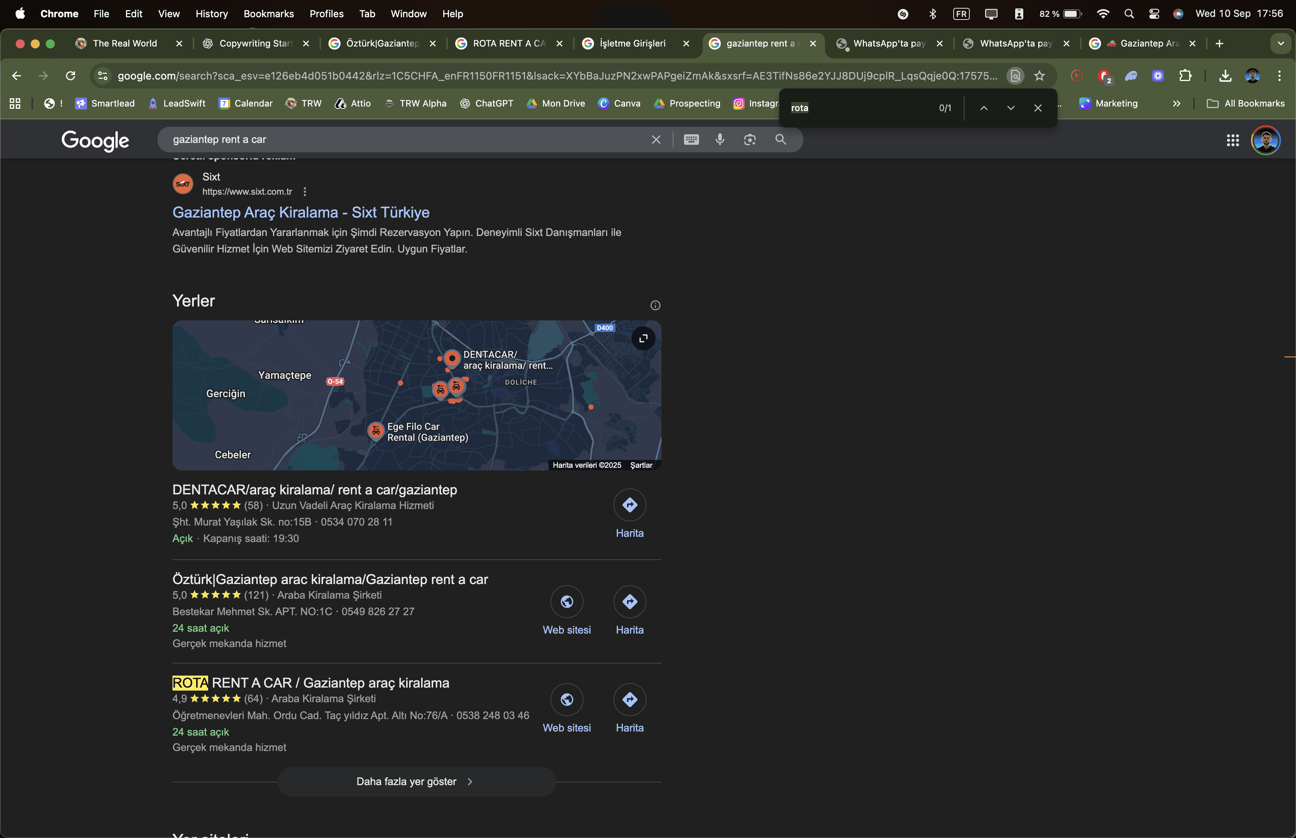Click the voice search microphone icon
Screen dimensions: 1296x838
point(720,139)
